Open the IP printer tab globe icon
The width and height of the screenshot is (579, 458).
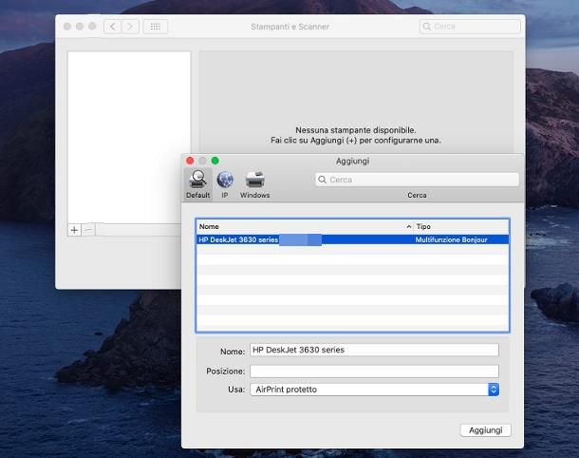(225, 180)
